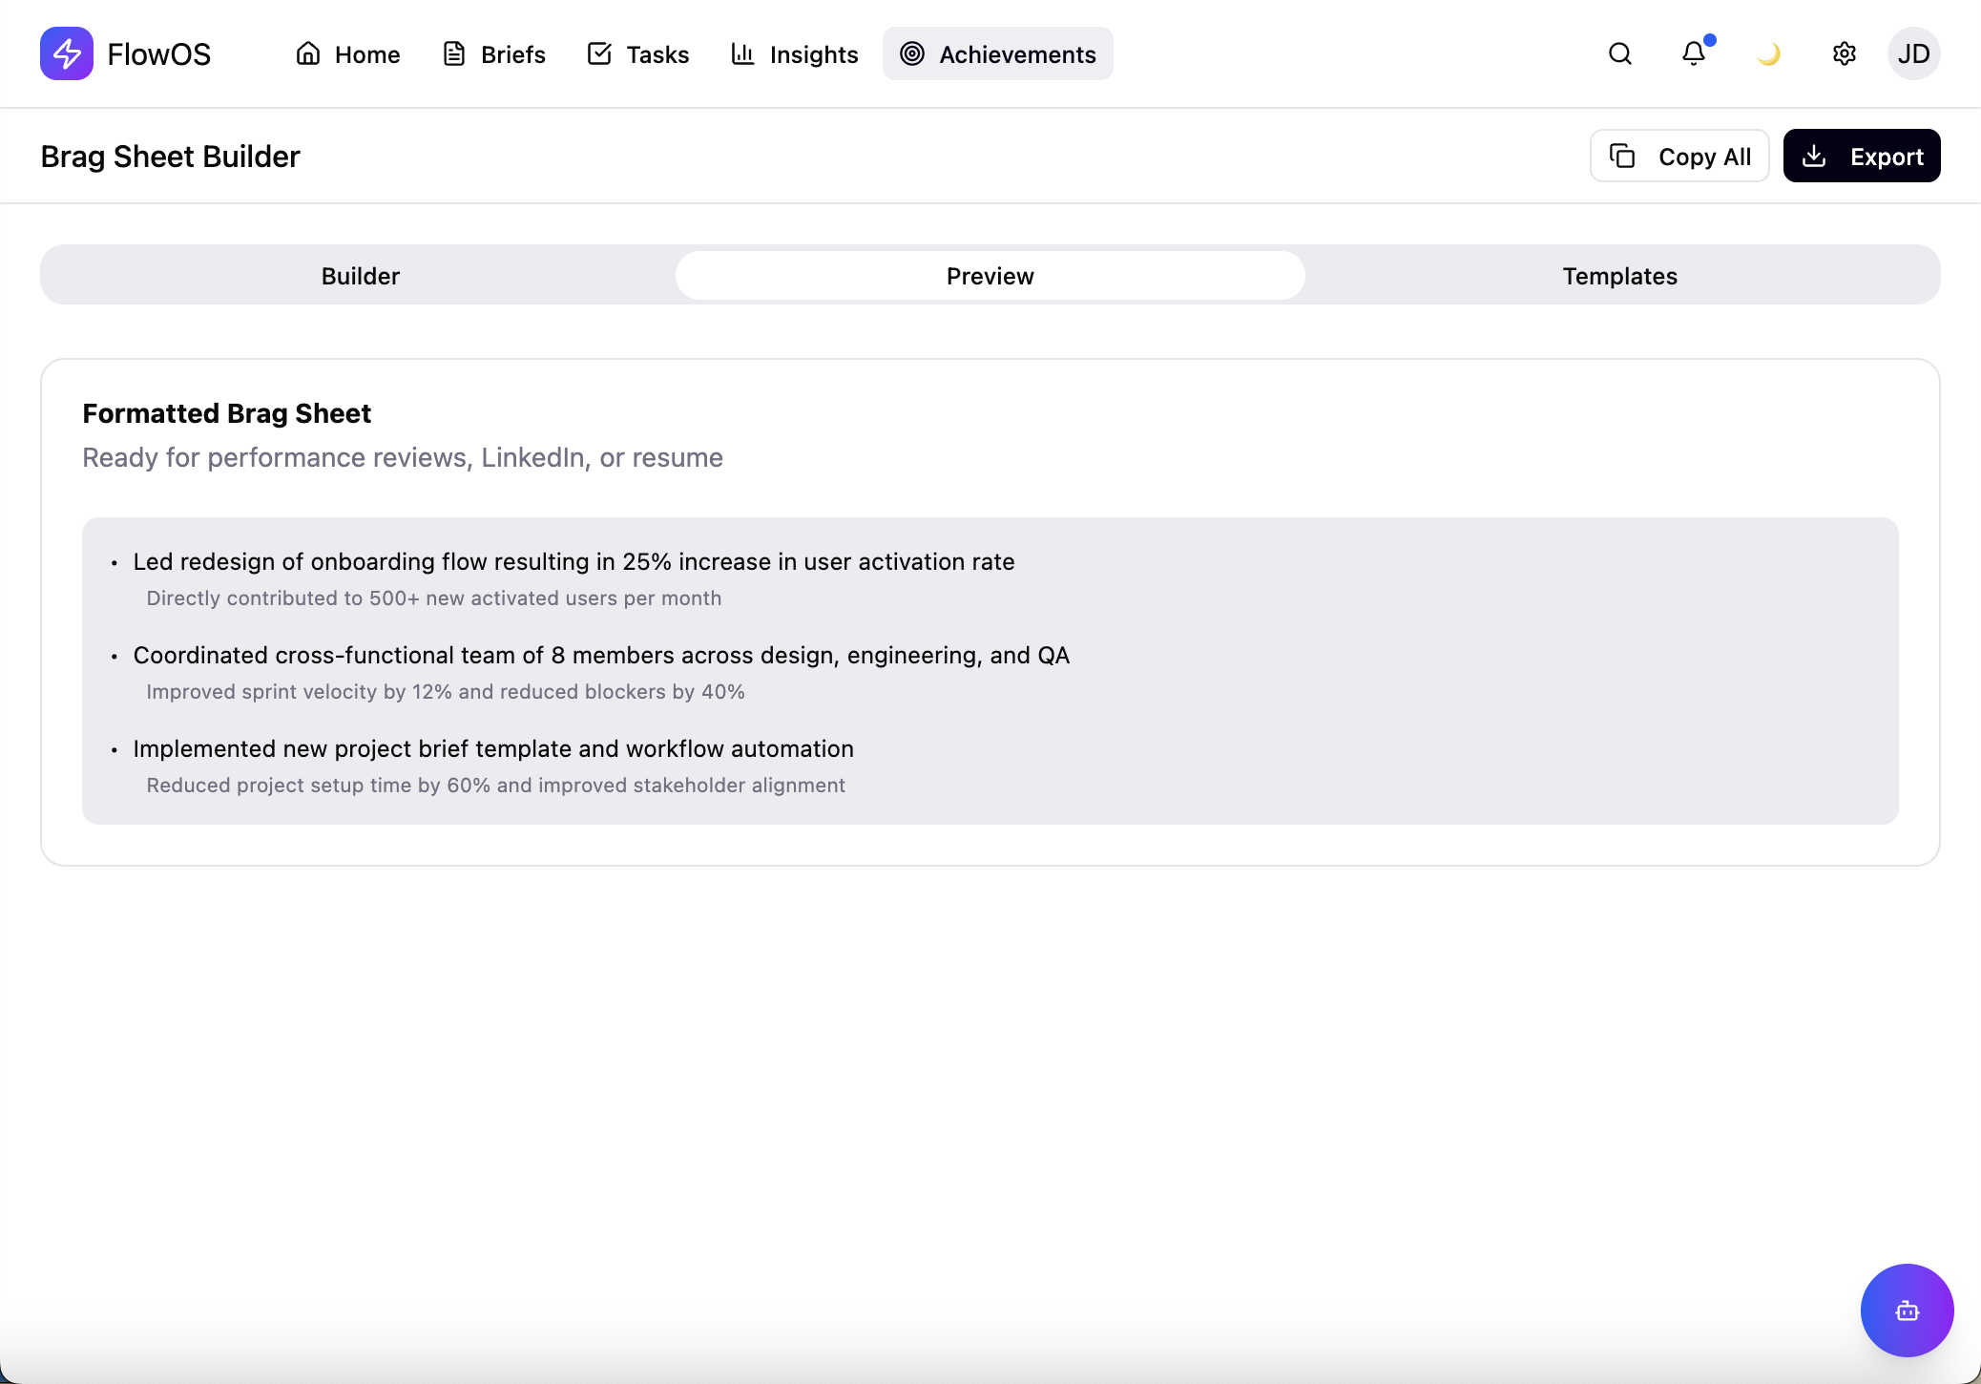This screenshot has height=1384, width=1981.
Task: Go to the Home nav item
Action: [347, 54]
